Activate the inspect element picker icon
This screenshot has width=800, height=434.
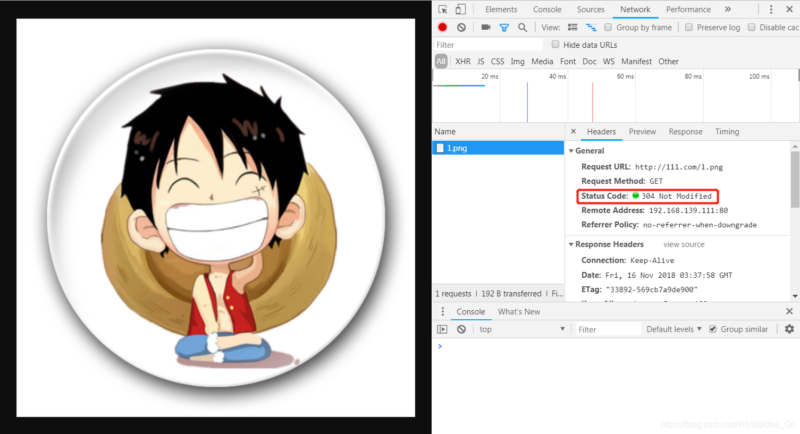(x=443, y=10)
